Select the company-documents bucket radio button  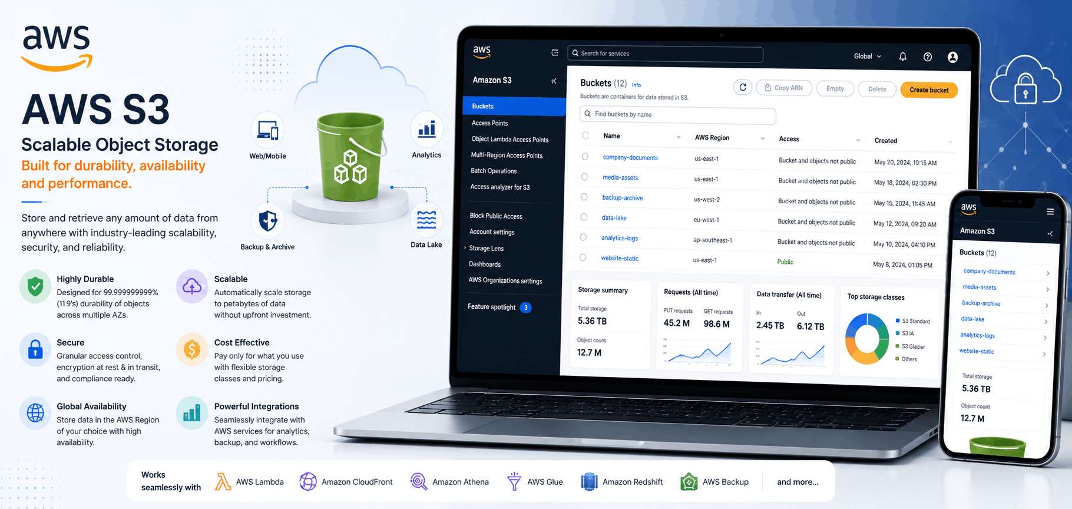click(585, 157)
